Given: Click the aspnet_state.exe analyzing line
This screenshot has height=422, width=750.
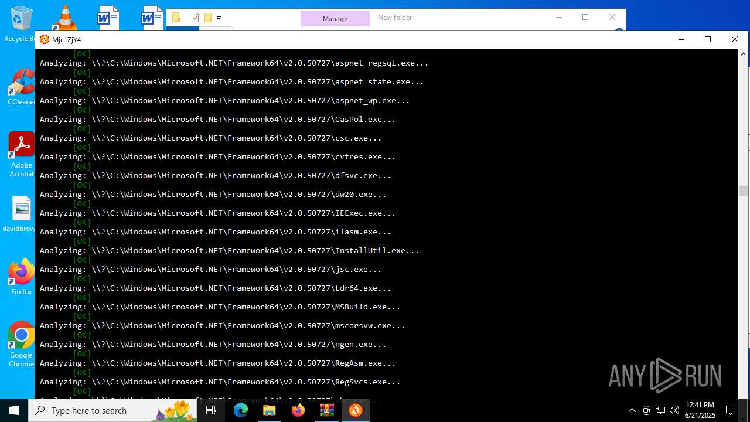Looking at the screenshot, I should tap(231, 81).
